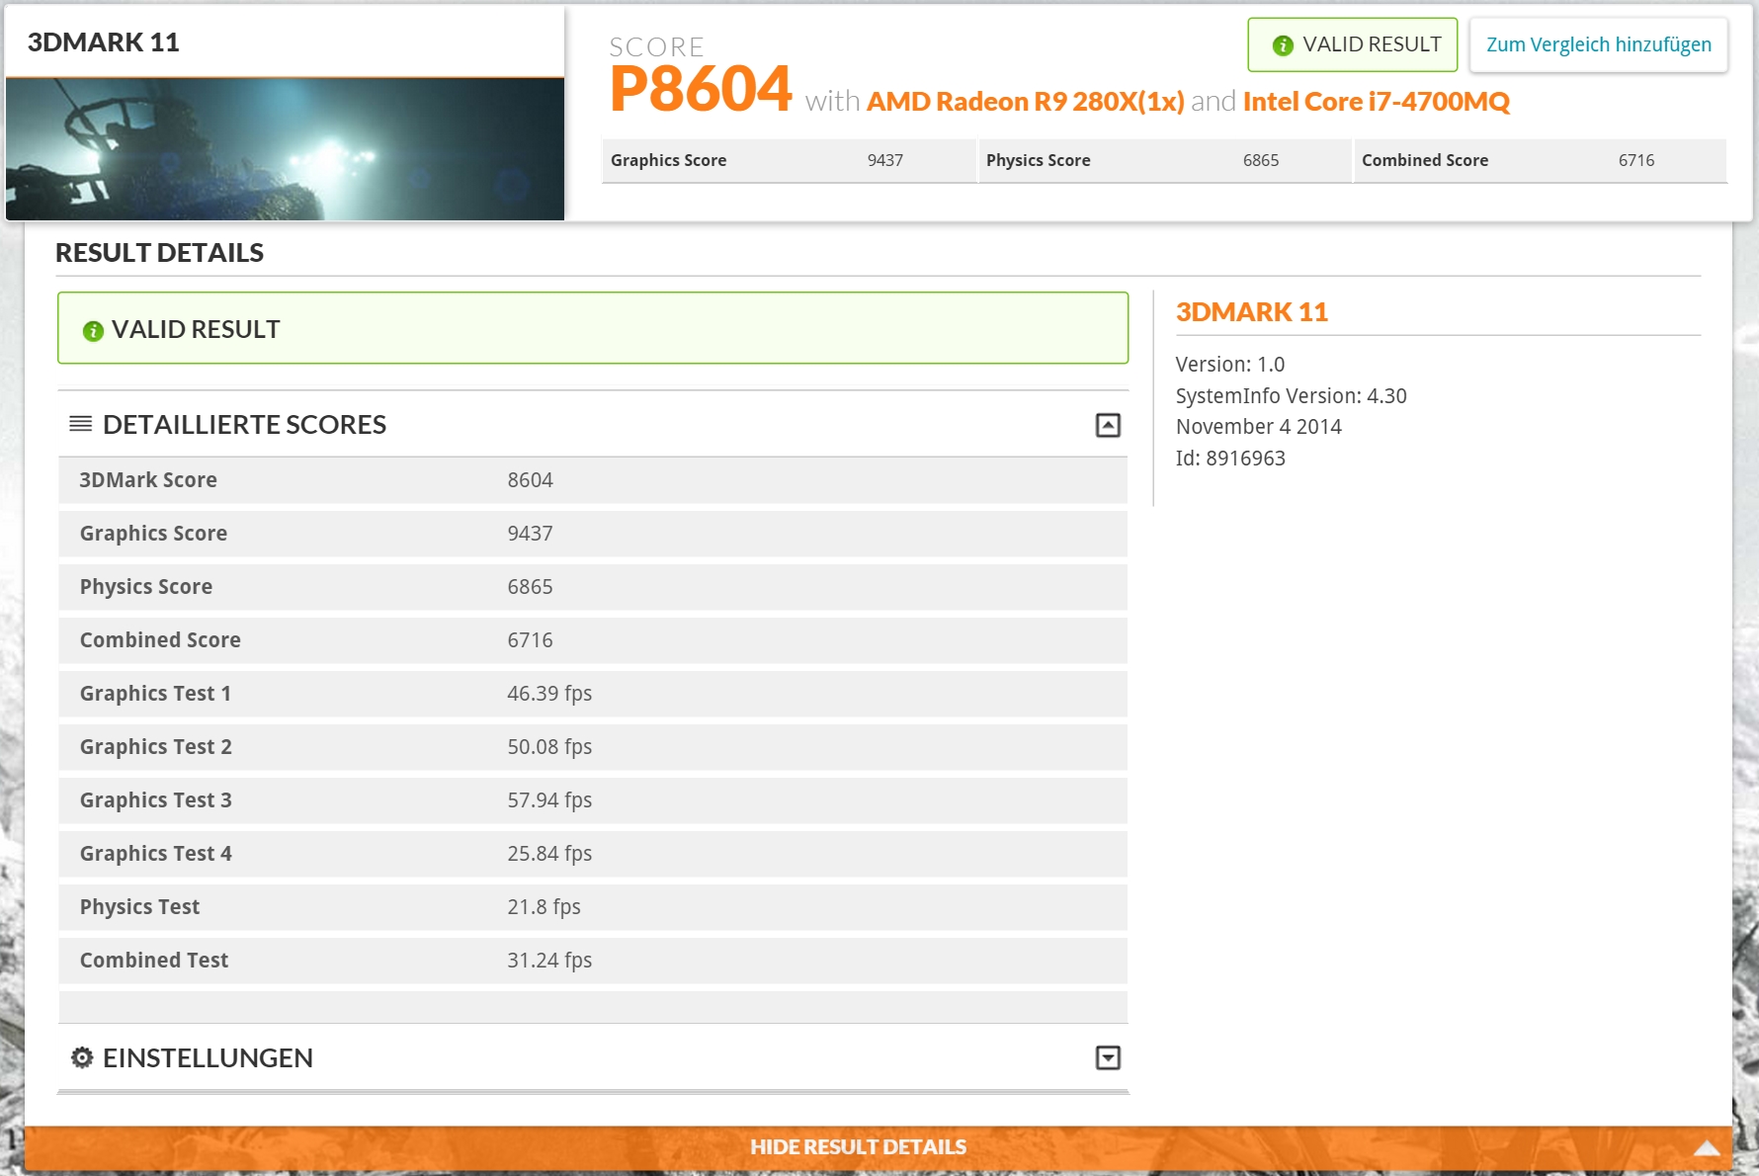This screenshot has height=1176, width=1759.
Task: Select Physics Score label in details table
Action: click(x=145, y=586)
